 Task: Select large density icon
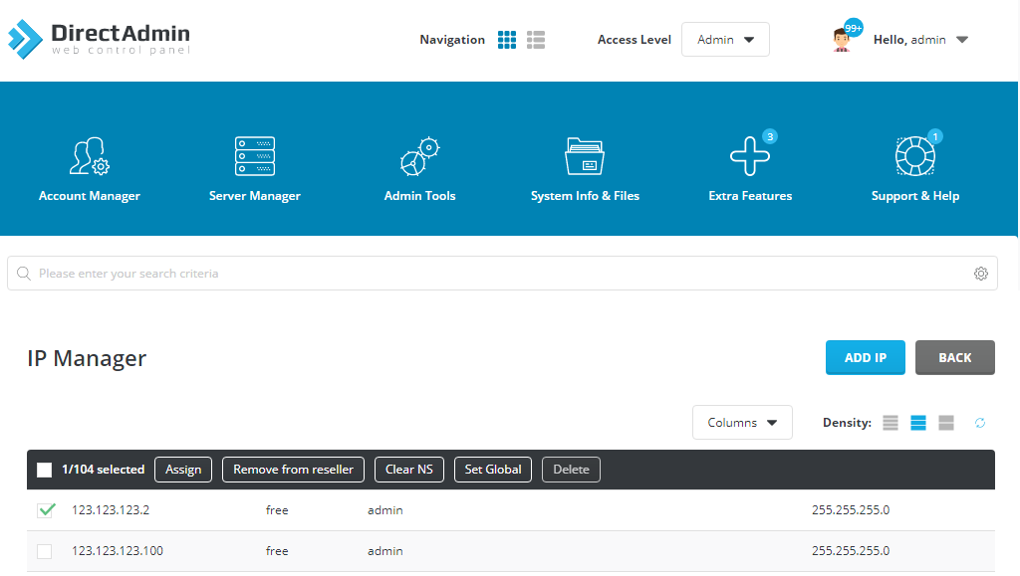(946, 423)
